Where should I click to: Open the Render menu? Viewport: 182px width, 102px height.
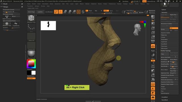point(119,4)
